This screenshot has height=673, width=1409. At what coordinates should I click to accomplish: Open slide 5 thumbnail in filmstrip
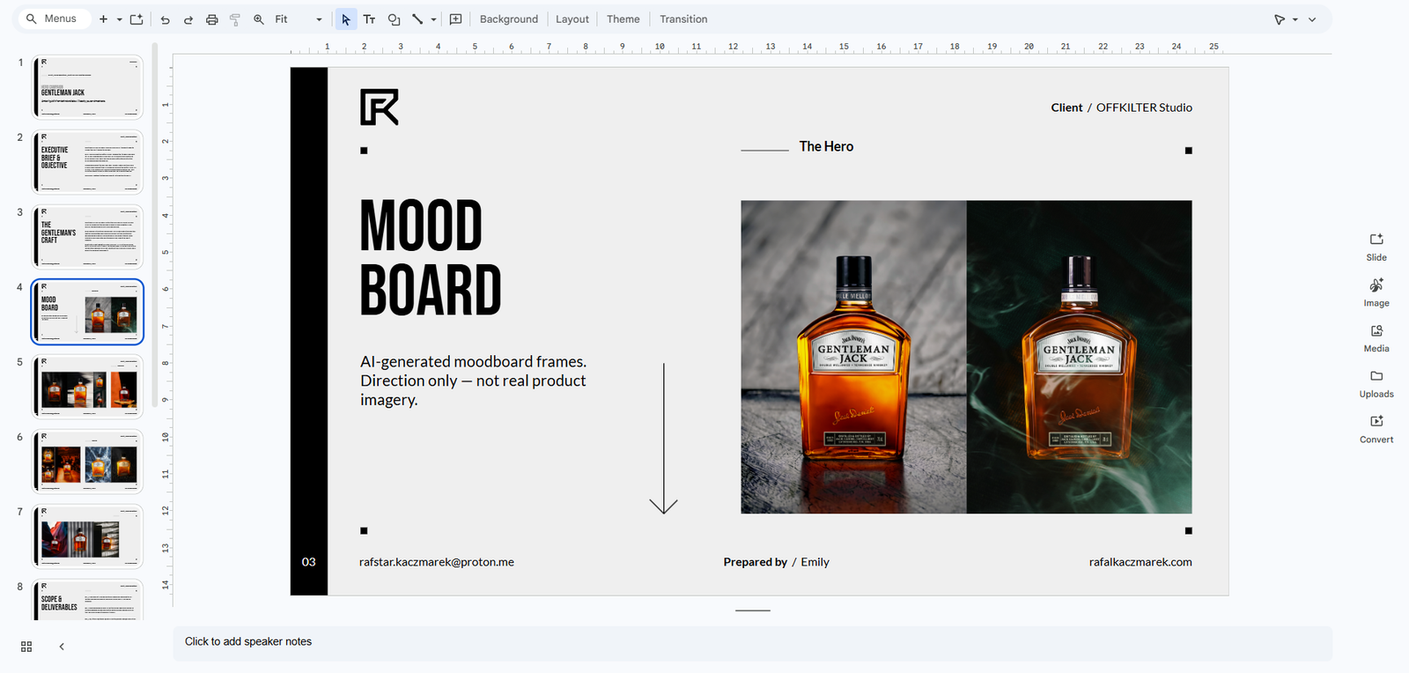pos(87,387)
